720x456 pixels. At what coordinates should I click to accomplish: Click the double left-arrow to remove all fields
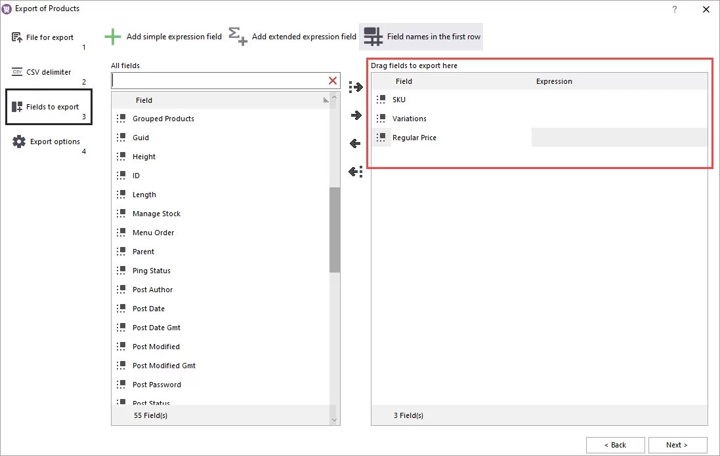pyautogui.click(x=354, y=172)
